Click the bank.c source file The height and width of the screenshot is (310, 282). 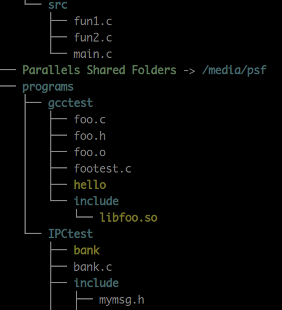tap(93, 267)
